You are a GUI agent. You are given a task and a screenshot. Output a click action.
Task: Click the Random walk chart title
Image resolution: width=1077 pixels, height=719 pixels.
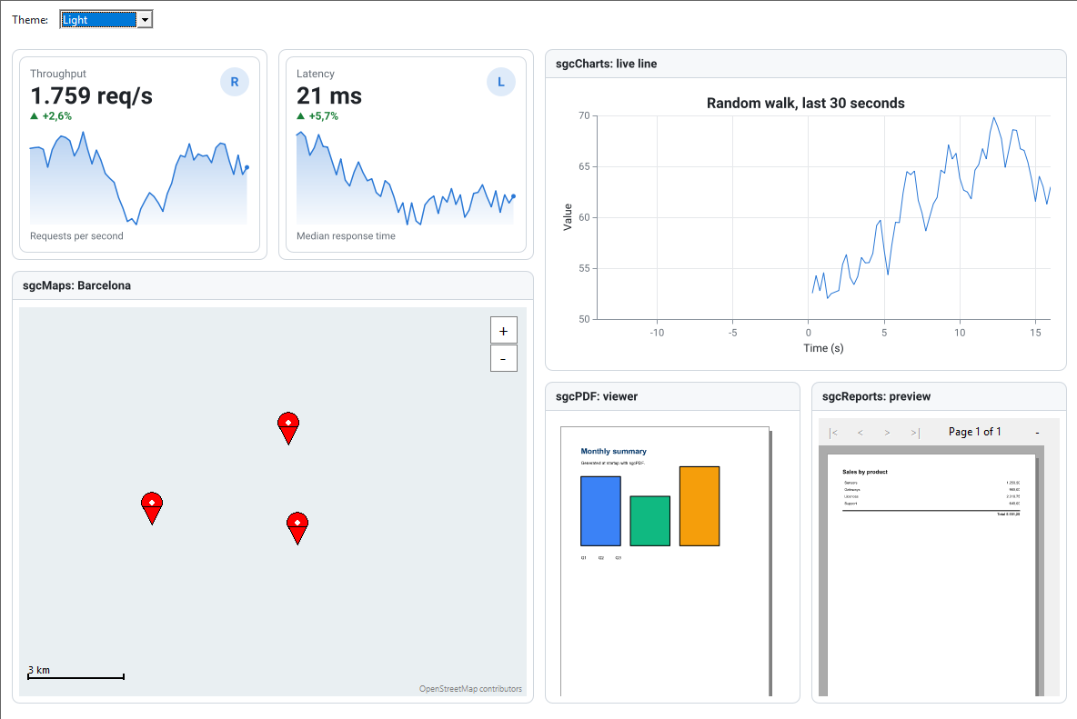[x=806, y=103]
